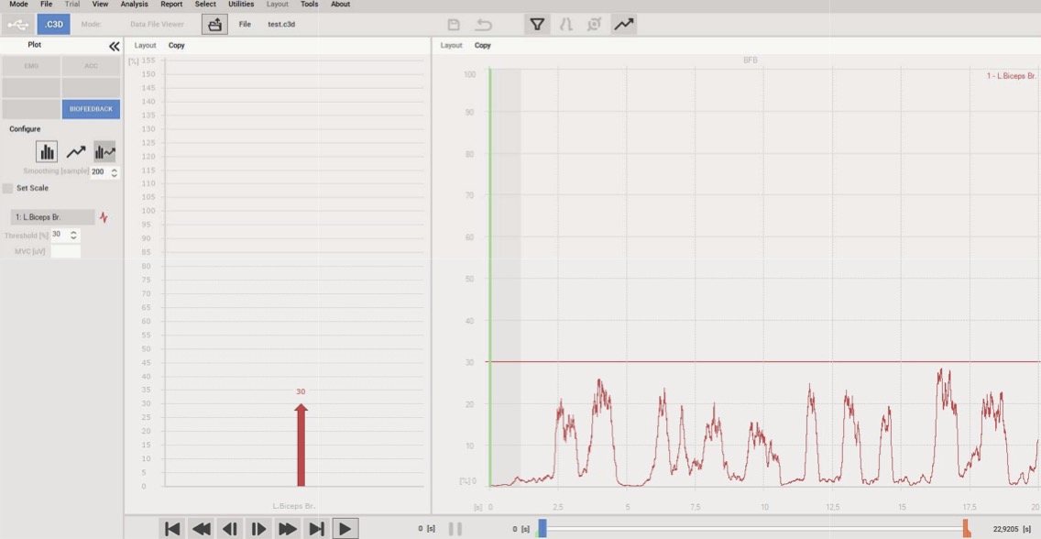Enable the Set Scale checkbox
The image size is (1041, 539).
8,188
